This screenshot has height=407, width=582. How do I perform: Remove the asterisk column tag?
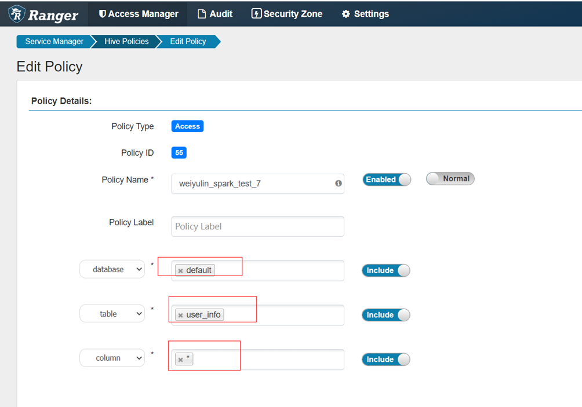(x=180, y=360)
